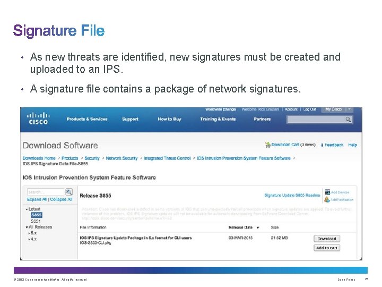Select the S351 release in tree
The width and height of the screenshot is (382, 287).
[x=36, y=221]
